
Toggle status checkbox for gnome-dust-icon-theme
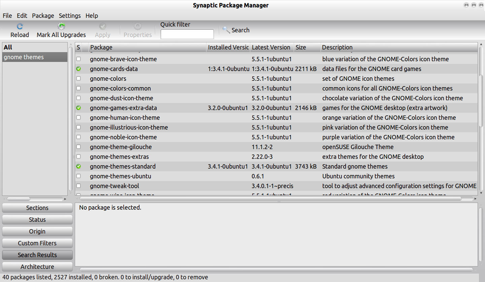coord(78,98)
